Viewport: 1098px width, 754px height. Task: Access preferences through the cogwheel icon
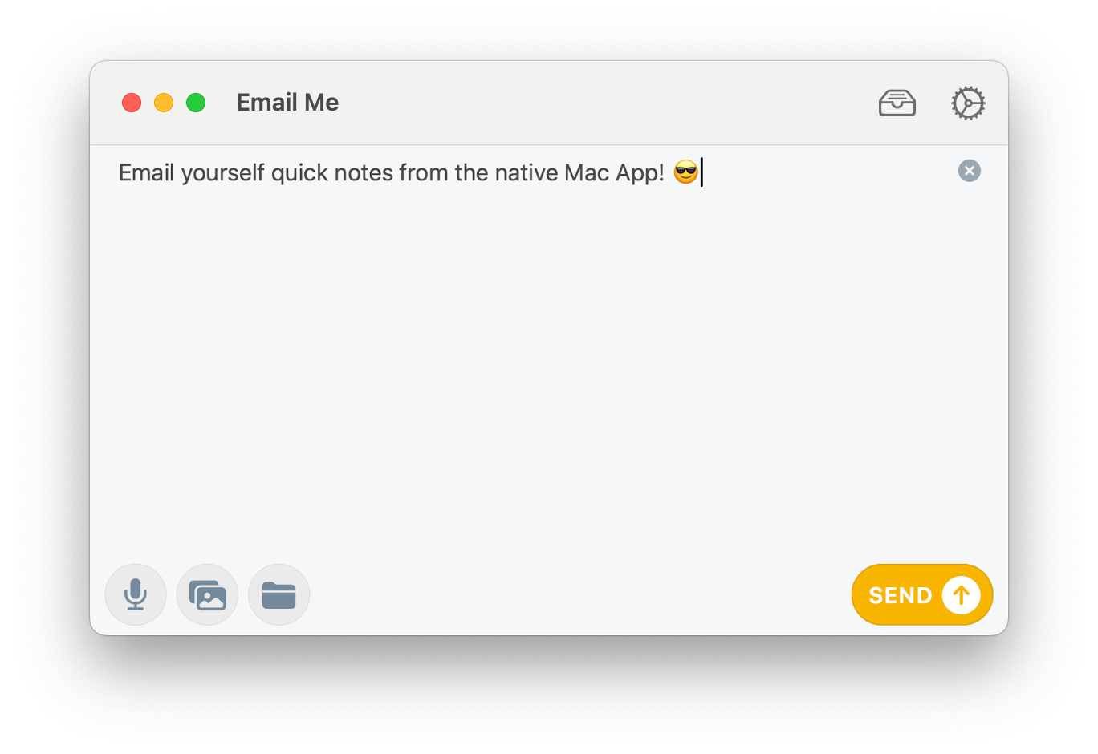pyautogui.click(x=968, y=103)
